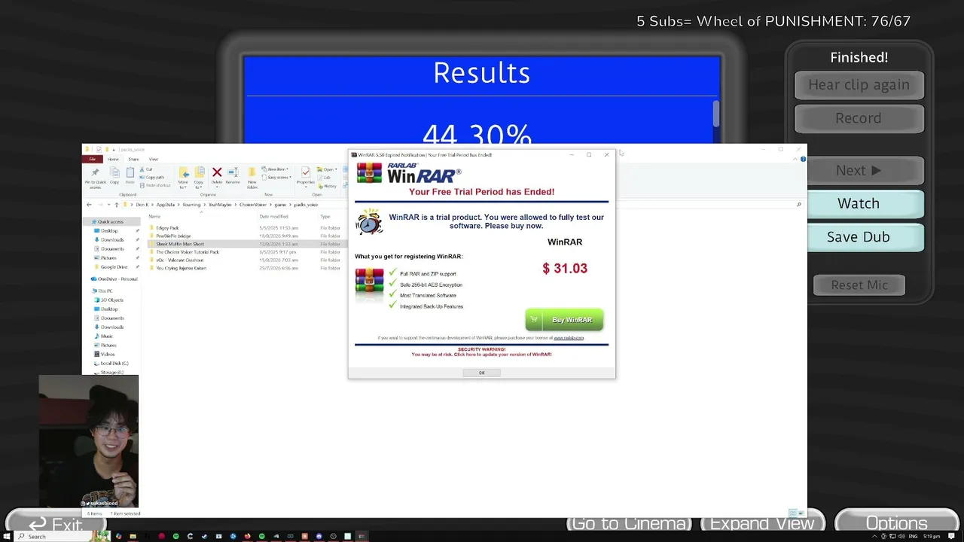This screenshot has height=542, width=964.
Task: Click the volume icon in the system tray
Action: (903, 536)
